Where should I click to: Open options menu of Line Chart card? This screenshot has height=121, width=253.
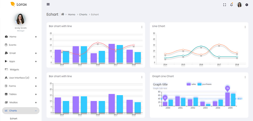click(x=245, y=27)
